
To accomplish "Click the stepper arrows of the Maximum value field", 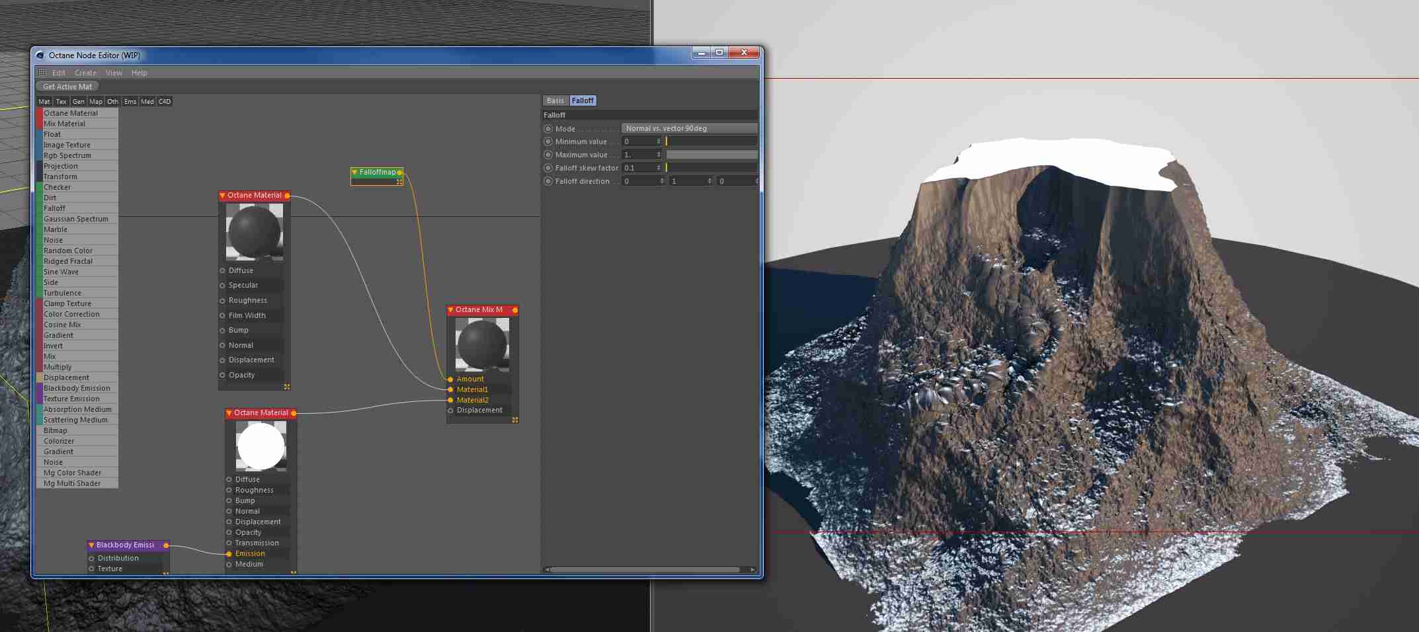I will click(x=659, y=155).
